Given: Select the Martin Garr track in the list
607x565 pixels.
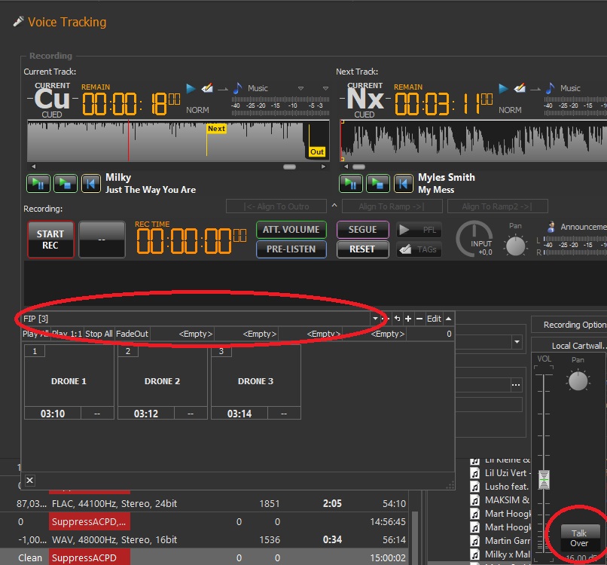Looking at the screenshot, I should click(x=500, y=541).
